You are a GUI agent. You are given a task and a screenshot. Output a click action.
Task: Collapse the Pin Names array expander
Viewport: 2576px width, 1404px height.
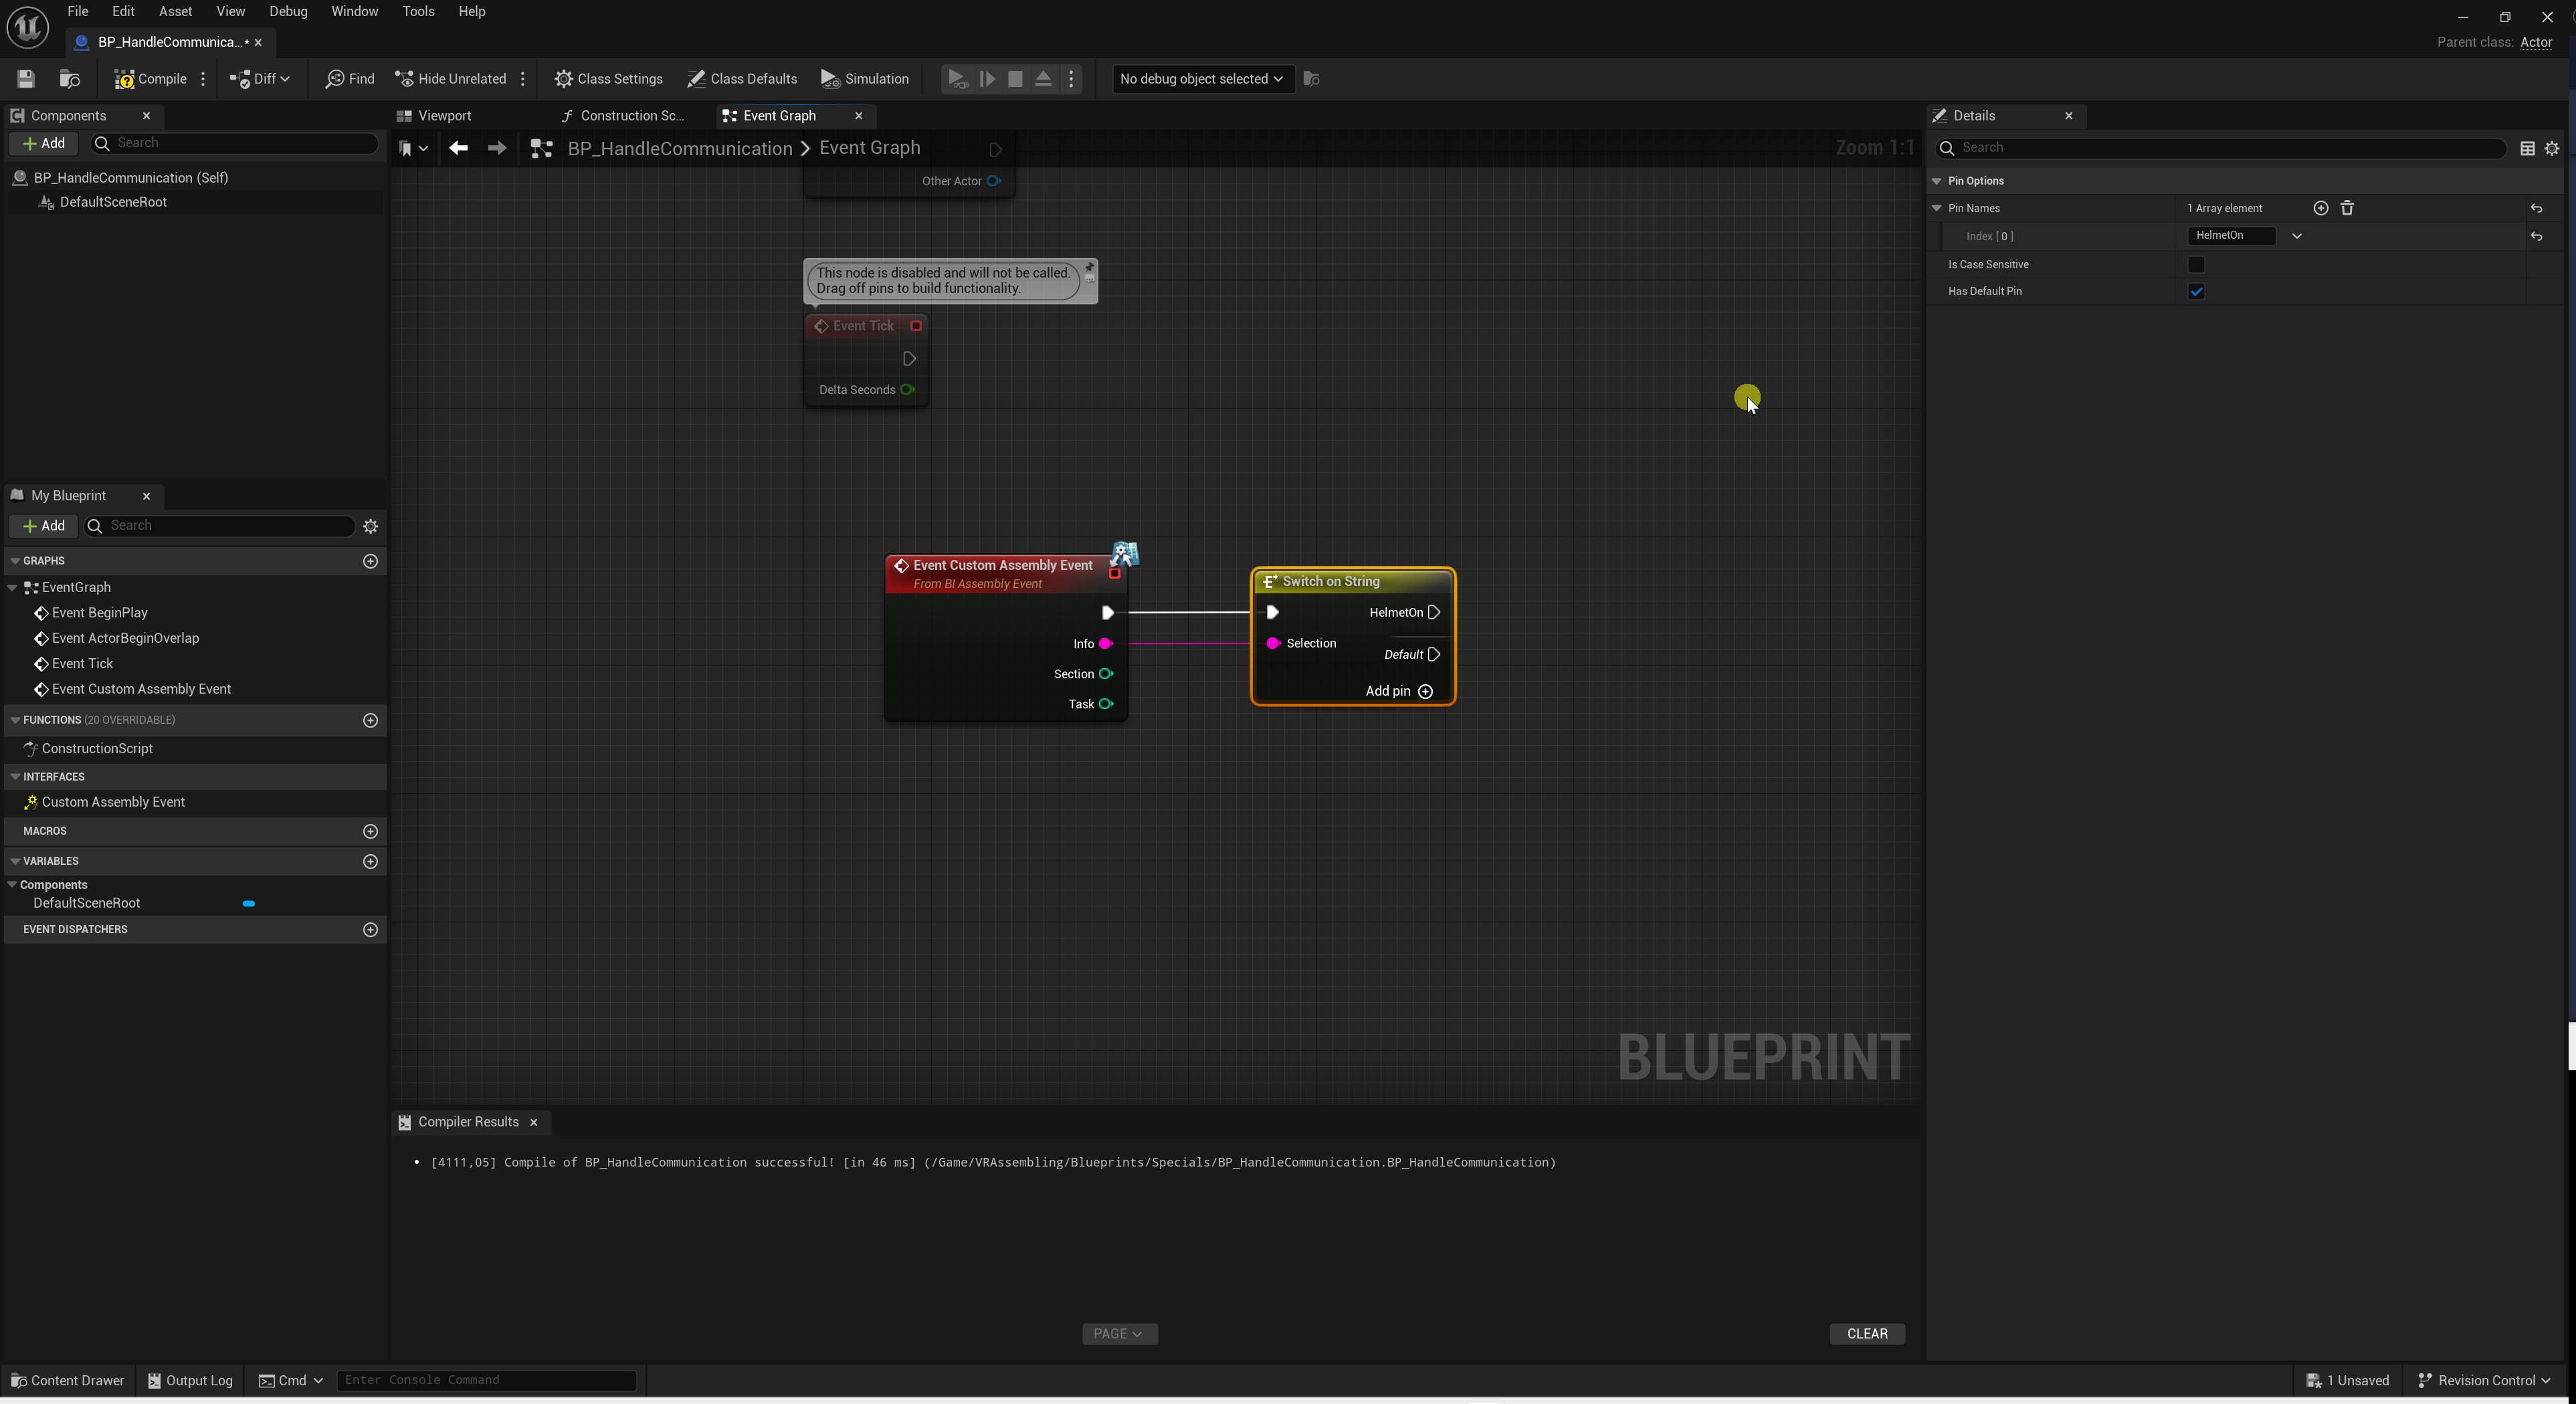tap(1936, 208)
